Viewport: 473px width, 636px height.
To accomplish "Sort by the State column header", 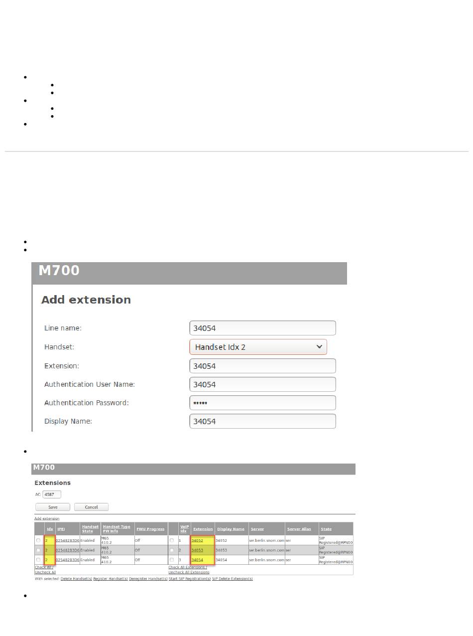I will pos(326,529).
